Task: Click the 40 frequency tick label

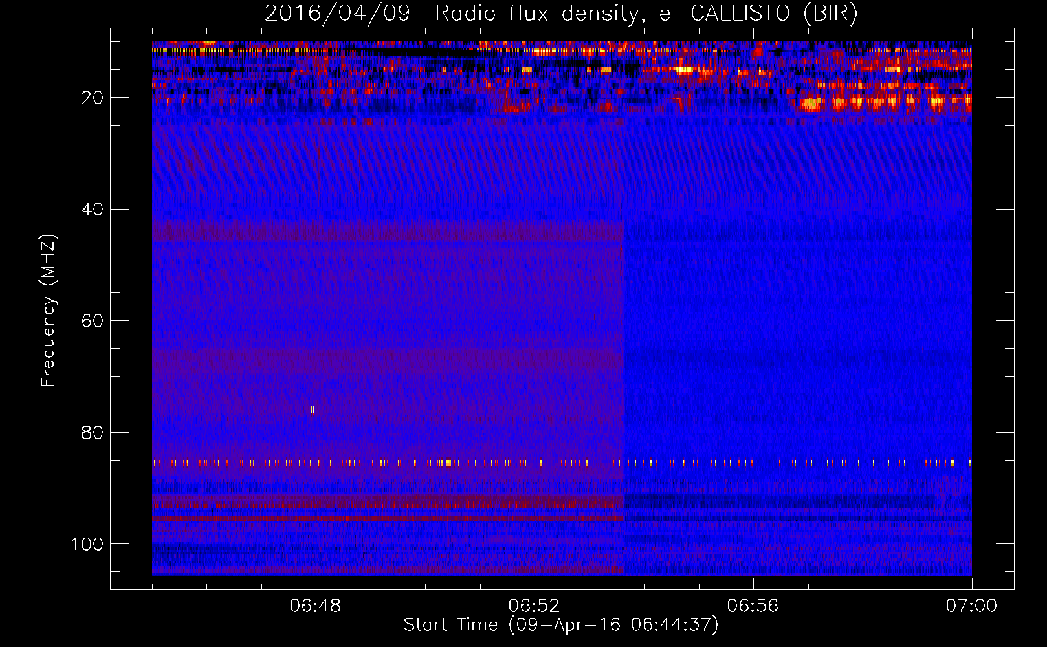Action: 93,209
